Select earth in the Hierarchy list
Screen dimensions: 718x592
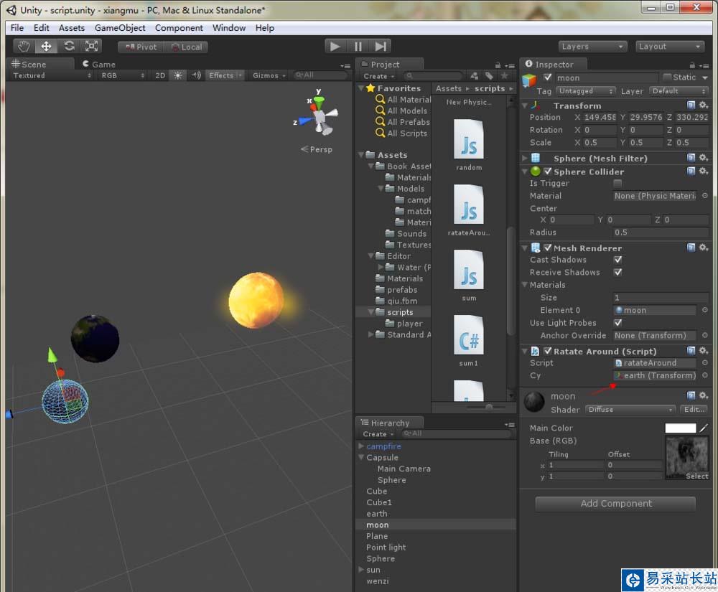(377, 514)
